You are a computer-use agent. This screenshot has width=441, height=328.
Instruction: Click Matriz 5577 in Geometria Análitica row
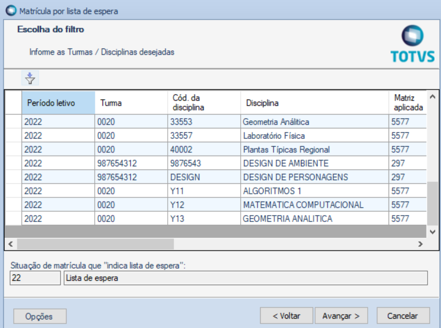pos(408,121)
